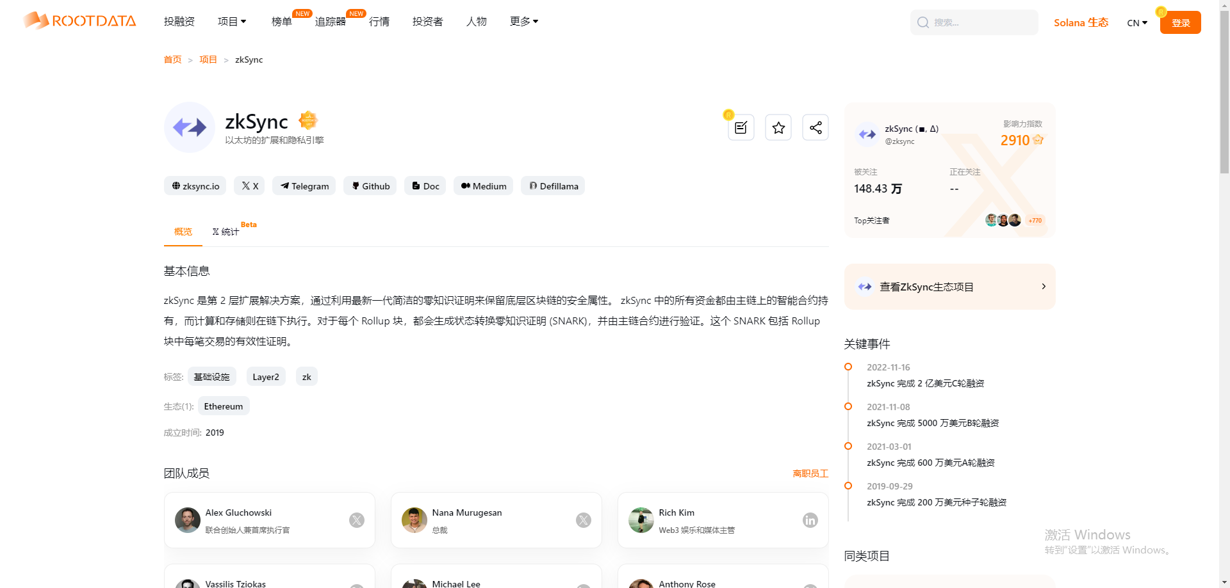Open Vassilis Tziokas member card
Screen dimensions: 1230x588
pos(270,577)
